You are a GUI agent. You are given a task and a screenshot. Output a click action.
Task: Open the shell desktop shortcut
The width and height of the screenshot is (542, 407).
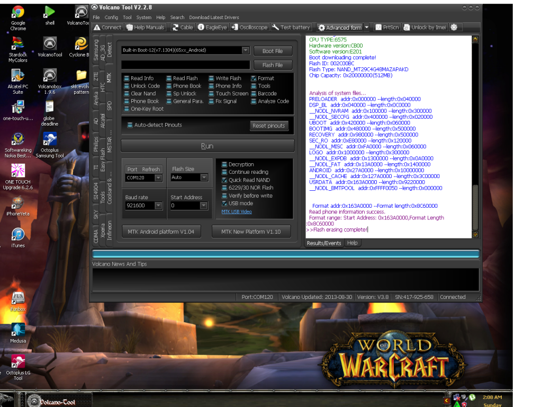coord(50,15)
